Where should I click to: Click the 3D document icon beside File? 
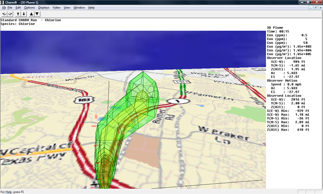click(3, 8)
